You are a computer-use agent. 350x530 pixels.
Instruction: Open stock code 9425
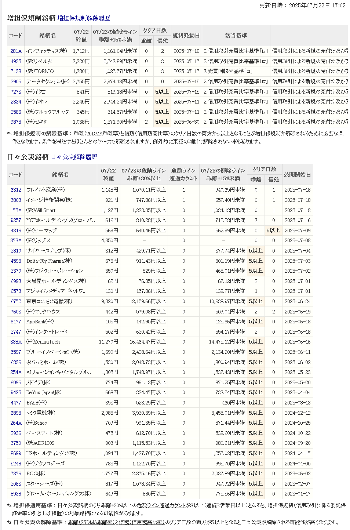coord(16,392)
